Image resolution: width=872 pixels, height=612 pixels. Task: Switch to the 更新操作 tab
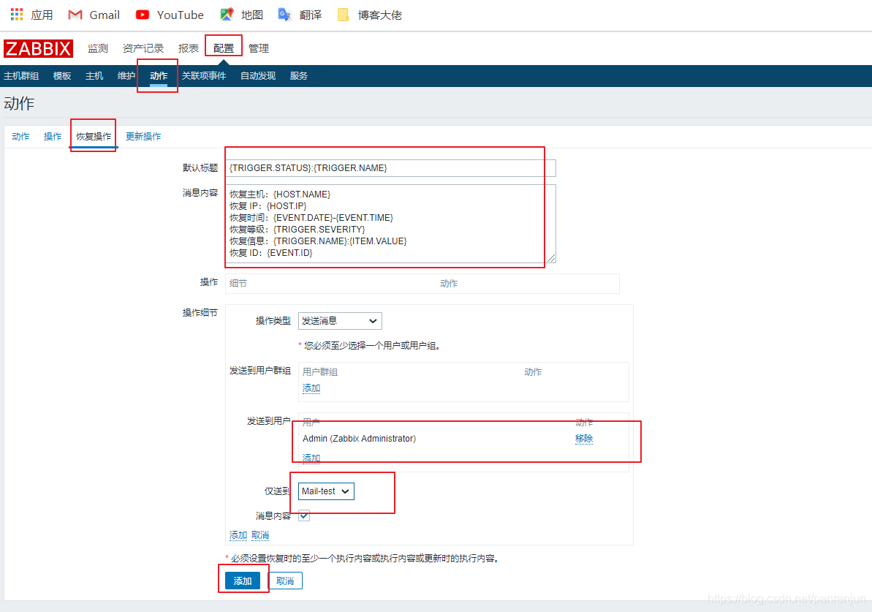pos(143,136)
